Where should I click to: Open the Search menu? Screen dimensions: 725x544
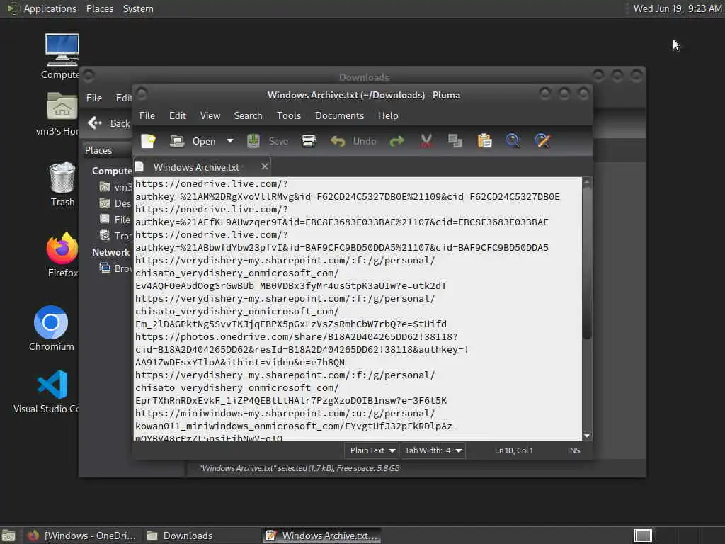248,115
